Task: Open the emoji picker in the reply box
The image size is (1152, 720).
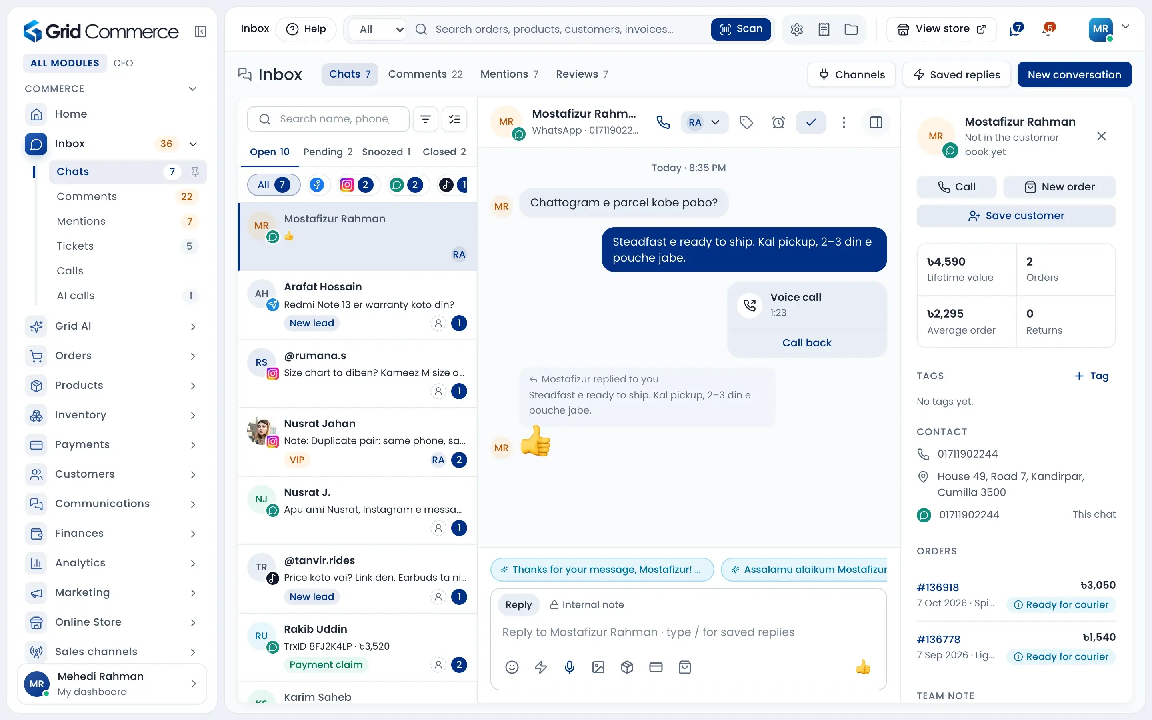Action: pos(512,667)
